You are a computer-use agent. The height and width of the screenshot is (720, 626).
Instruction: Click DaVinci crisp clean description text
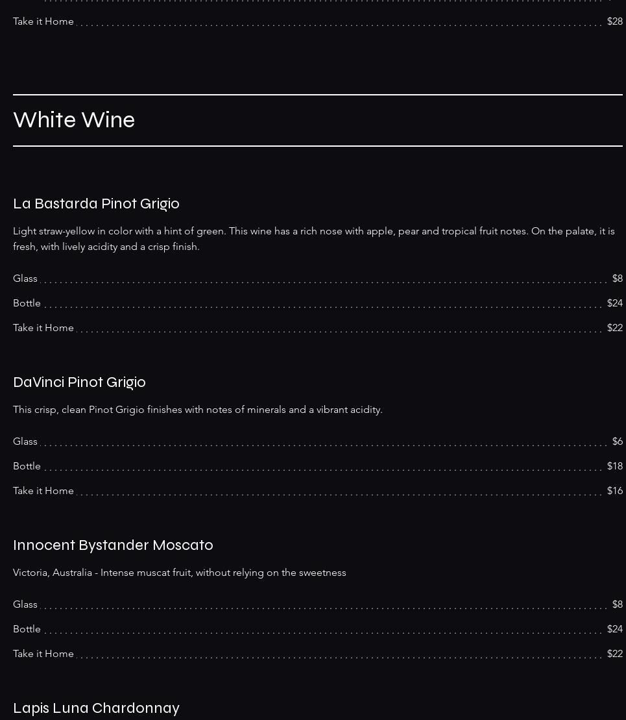point(197,410)
